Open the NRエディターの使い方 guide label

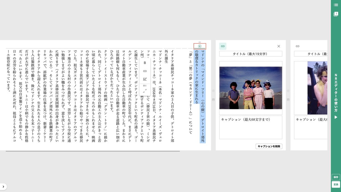pyautogui.click(x=336, y=93)
